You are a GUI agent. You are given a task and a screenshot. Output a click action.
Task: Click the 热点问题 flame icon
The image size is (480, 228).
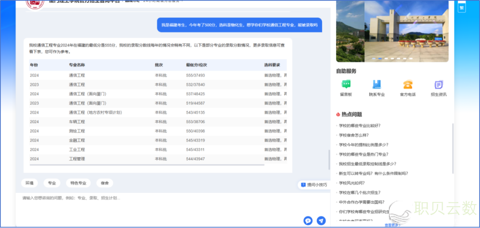[338, 114]
